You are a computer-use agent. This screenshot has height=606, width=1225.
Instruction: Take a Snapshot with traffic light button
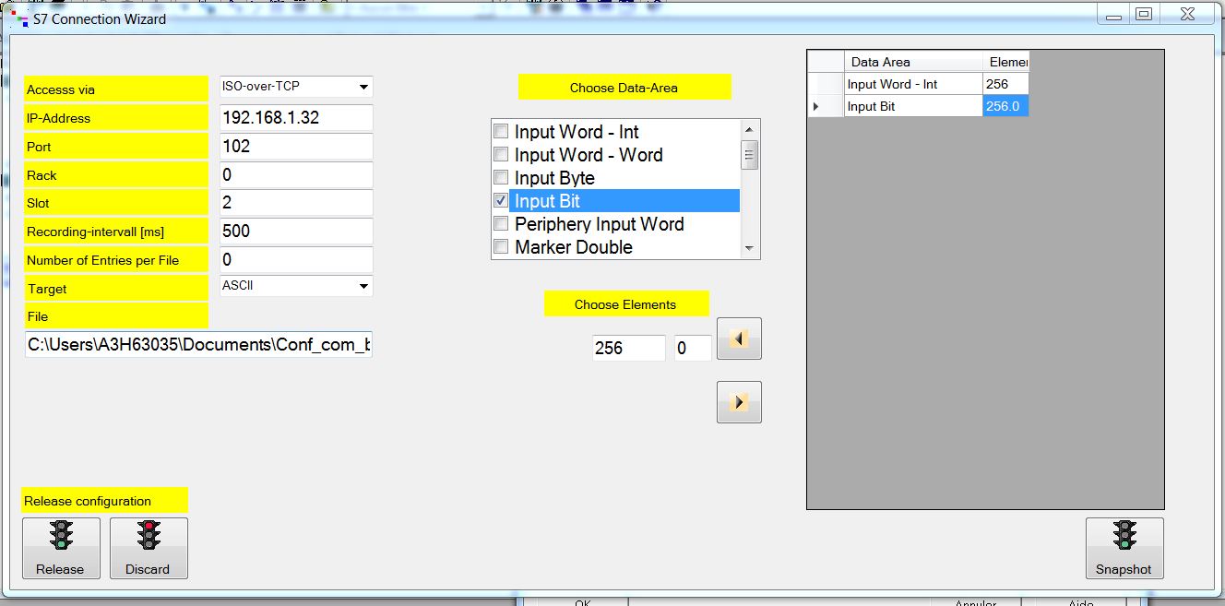tap(1124, 548)
